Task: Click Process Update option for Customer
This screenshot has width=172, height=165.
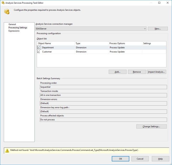Action: 117,52
